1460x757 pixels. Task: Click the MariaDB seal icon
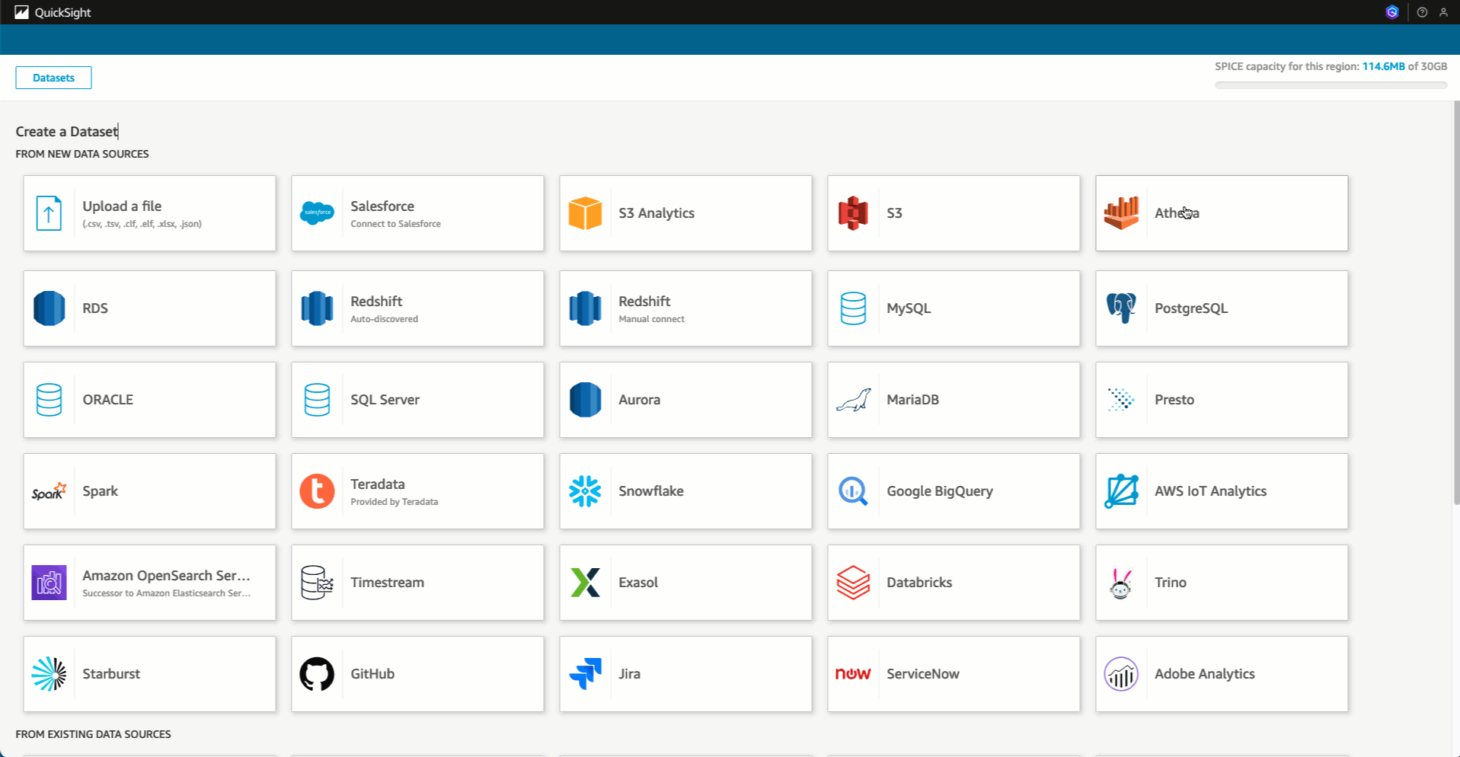[x=853, y=400]
